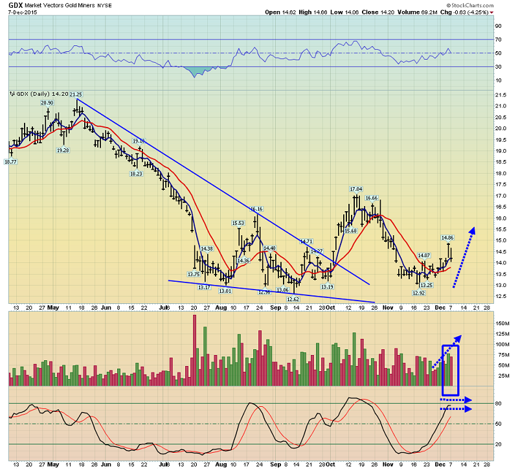Click the 13.01 August low label

[x=225, y=291]
